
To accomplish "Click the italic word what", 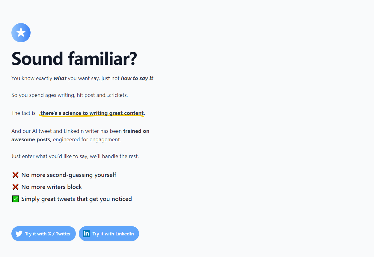I will [x=60, y=78].
